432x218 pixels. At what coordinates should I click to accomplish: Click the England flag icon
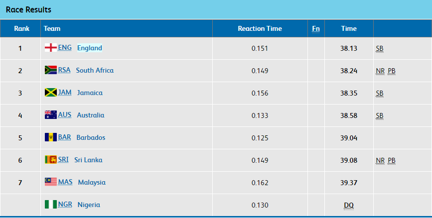(x=51, y=48)
